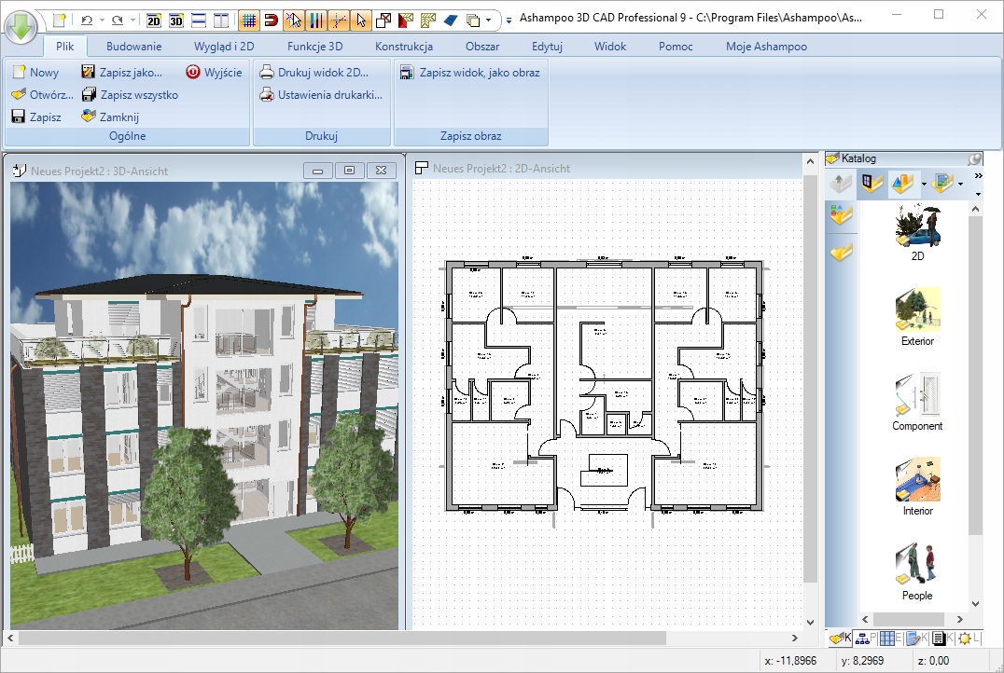Click the red magnet snap icon
The height and width of the screenshot is (673, 1004).
272,19
